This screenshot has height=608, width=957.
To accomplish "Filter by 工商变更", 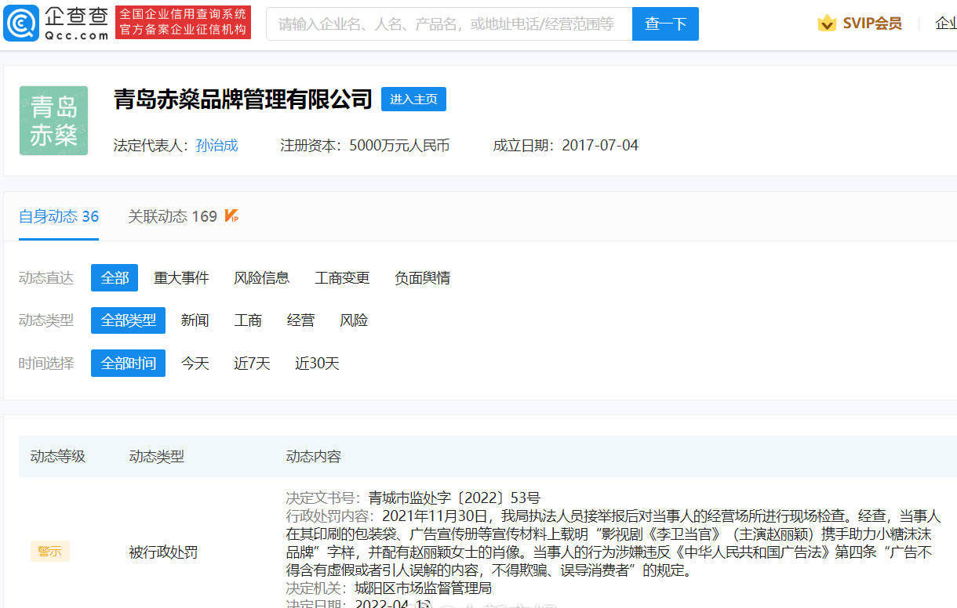I will tap(342, 278).
